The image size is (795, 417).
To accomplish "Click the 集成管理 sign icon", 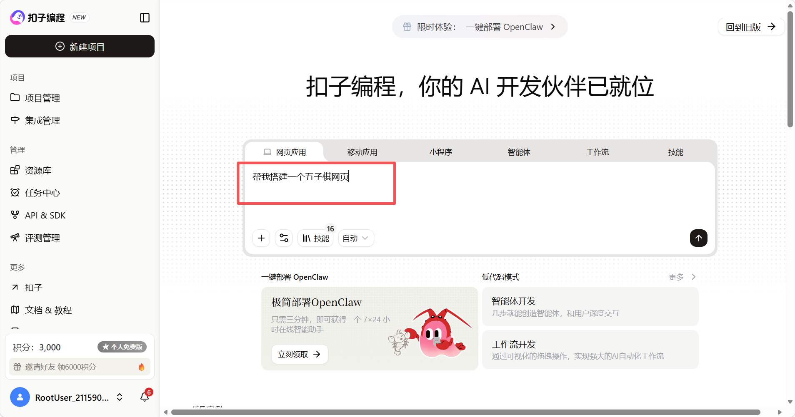I will (x=15, y=120).
